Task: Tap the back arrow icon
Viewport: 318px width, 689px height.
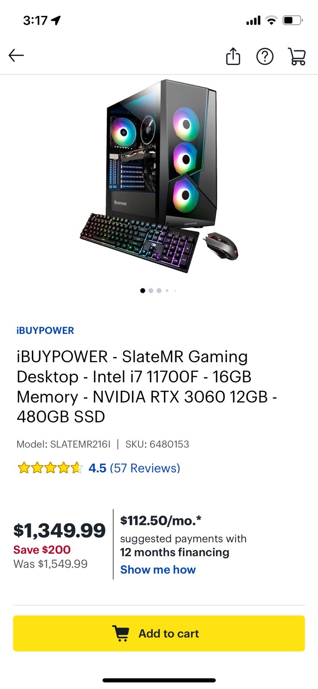Action: click(16, 56)
